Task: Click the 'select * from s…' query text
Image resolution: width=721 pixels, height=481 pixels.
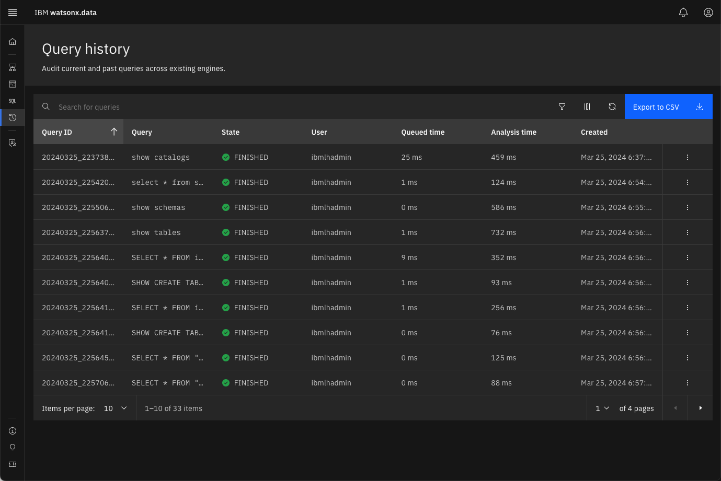Action: click(x=167, y=182)
